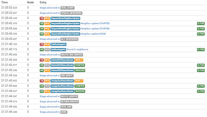Click the SUC_ROUTE stage badge
Image resolution: width=207 pixels, height=117 pixels.
[67, 76]
